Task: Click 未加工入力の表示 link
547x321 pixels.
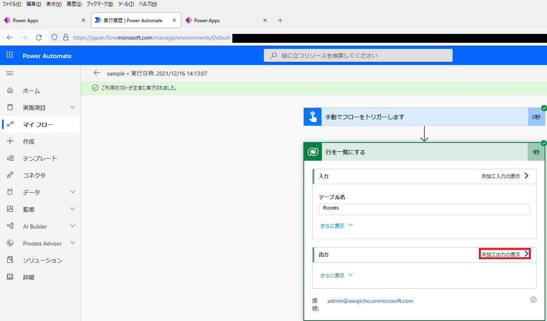Action: [x=505, y=176]
